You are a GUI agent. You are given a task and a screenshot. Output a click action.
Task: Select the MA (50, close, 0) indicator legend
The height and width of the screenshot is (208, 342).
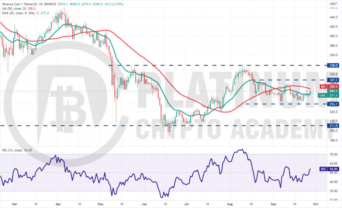(14, 8)
